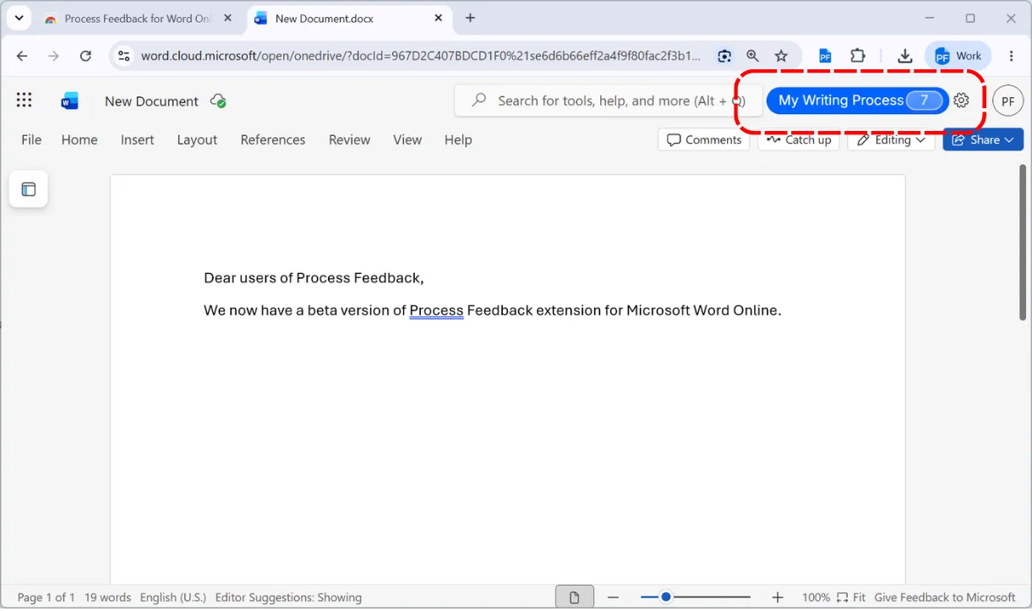Open the Chrome three-dot menu
1032x611 pixels.
[x=1011, y=56]
